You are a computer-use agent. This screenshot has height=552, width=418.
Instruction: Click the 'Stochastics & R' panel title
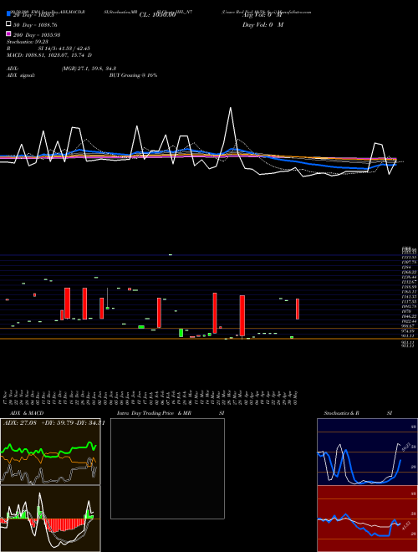click(341, 413)
